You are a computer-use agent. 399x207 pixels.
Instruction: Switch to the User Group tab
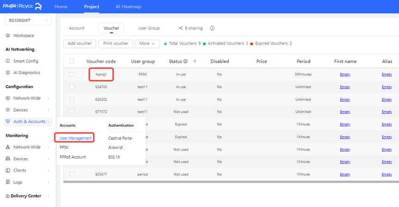[x=149, y=28]
